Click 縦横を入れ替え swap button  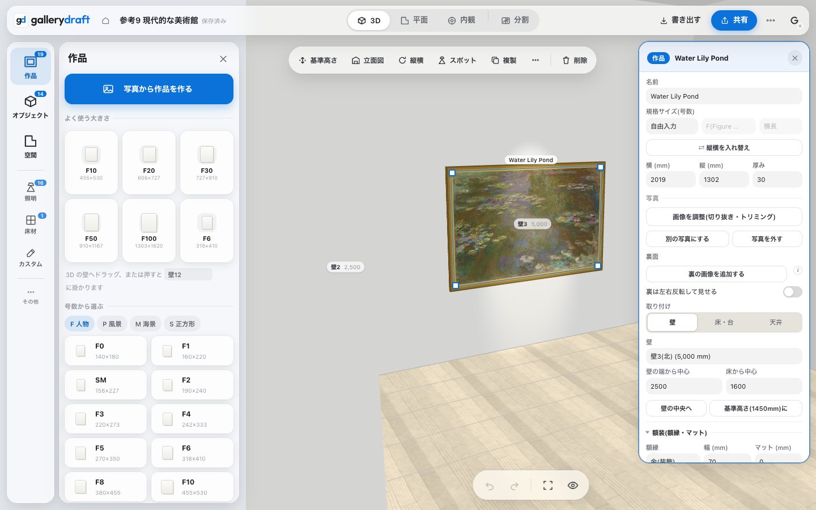point(724,148)
